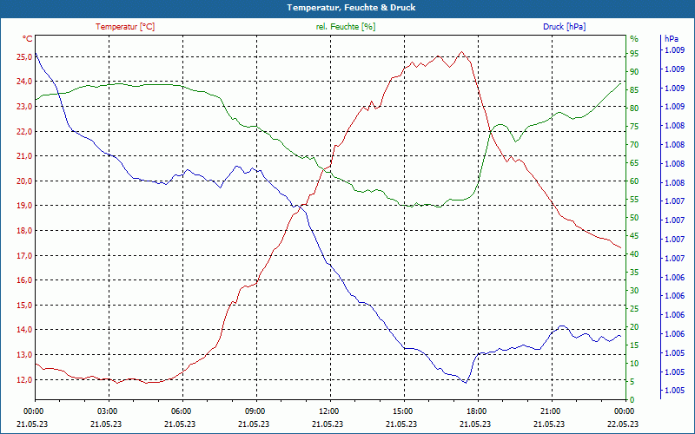Click the '40' humidity axis tick
This screenshot has height=434, width=695.
(x=634, y=254)
